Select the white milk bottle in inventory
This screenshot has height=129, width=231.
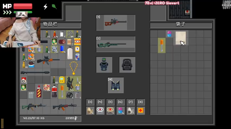[70, 53]
